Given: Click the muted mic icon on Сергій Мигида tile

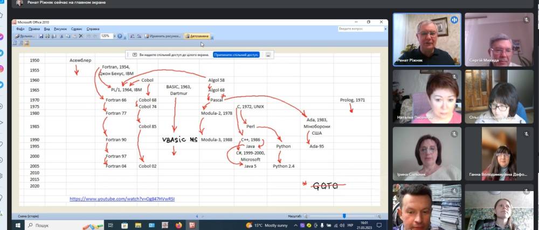Looking at the screenshot, I should point(526,19).
